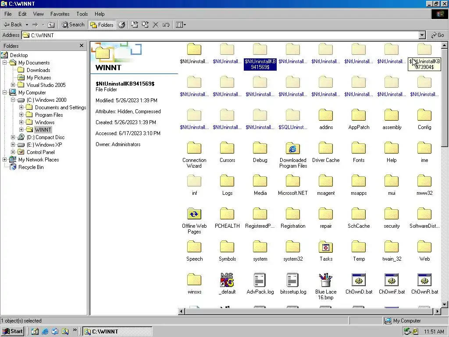Expand the Program Files tree node

point(21,115)
